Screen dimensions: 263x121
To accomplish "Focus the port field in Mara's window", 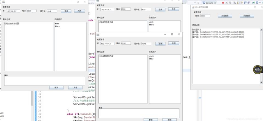I will (x=126, y=43).
